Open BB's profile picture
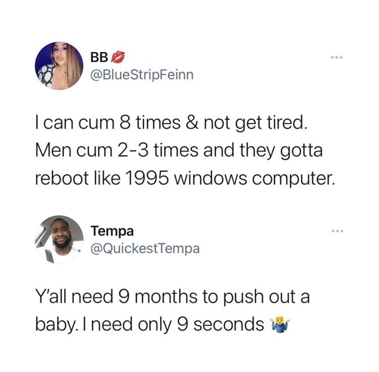The width and height of the screenshot is (379, 372). tap(58, 66)
